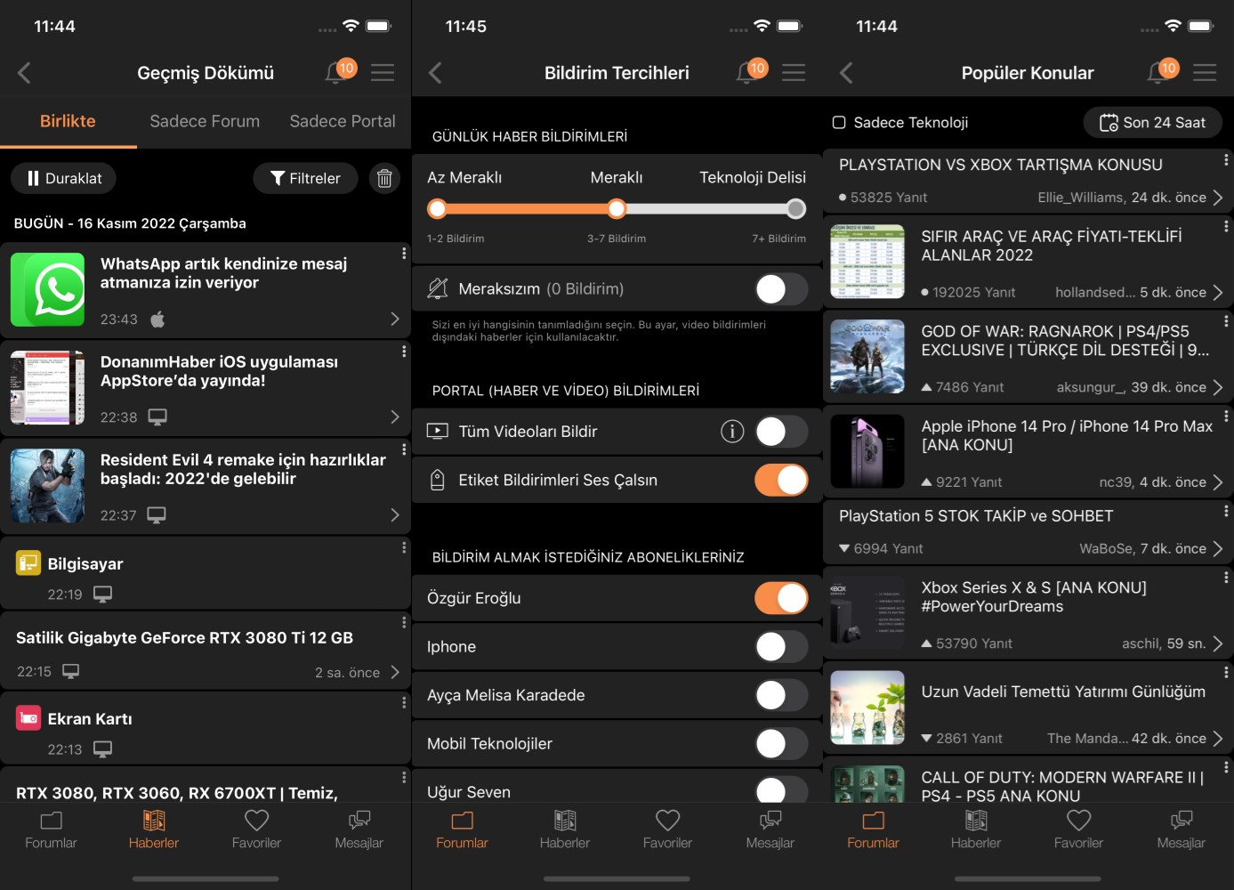This screenshot has width=1234, height=890.
Task: Click iPhone 14 Pro topic thumbnail
Action: (x=867, y=451)
